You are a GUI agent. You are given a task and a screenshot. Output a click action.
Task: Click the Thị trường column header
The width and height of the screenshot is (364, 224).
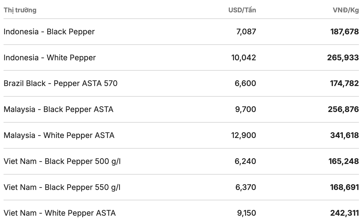coord(20,10)
